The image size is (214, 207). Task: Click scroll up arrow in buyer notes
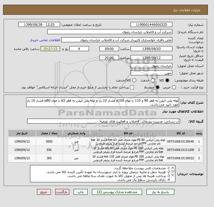(173, 168)
